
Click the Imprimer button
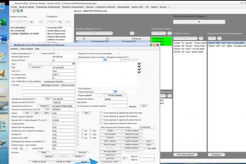pyautogui.click(x=49, y=156)
